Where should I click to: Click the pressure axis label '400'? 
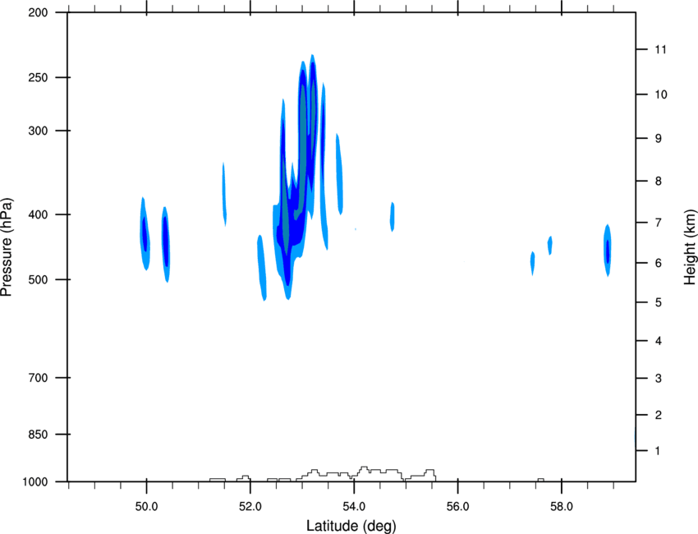38,214
